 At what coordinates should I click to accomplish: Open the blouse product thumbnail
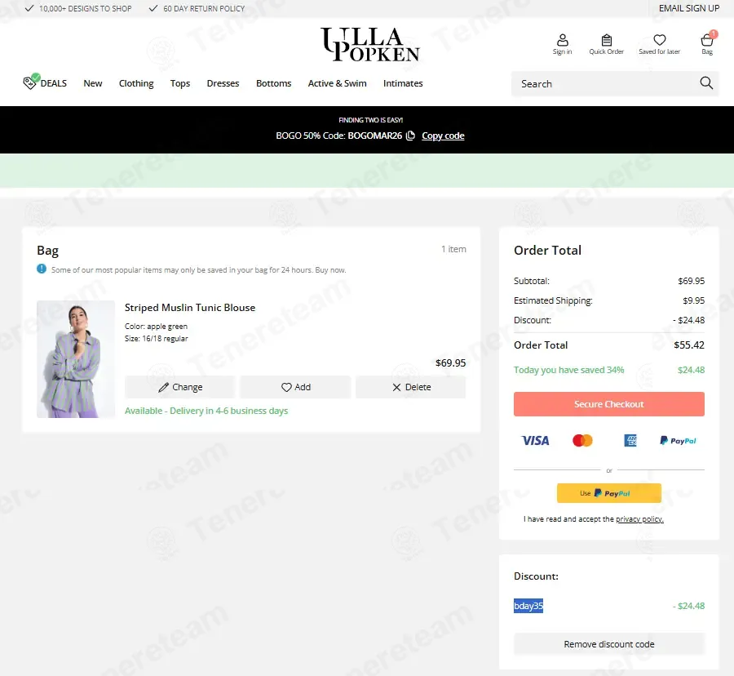76,359
